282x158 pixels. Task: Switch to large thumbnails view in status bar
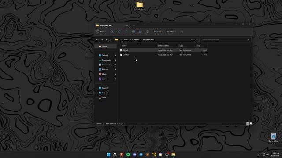tap(251, 124)
